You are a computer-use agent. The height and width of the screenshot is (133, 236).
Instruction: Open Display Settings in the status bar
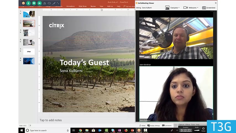point(154,126)
